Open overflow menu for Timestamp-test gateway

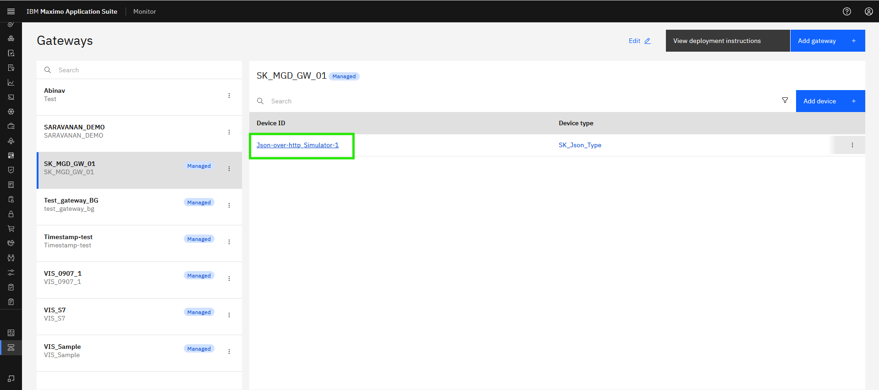(229, 242)
